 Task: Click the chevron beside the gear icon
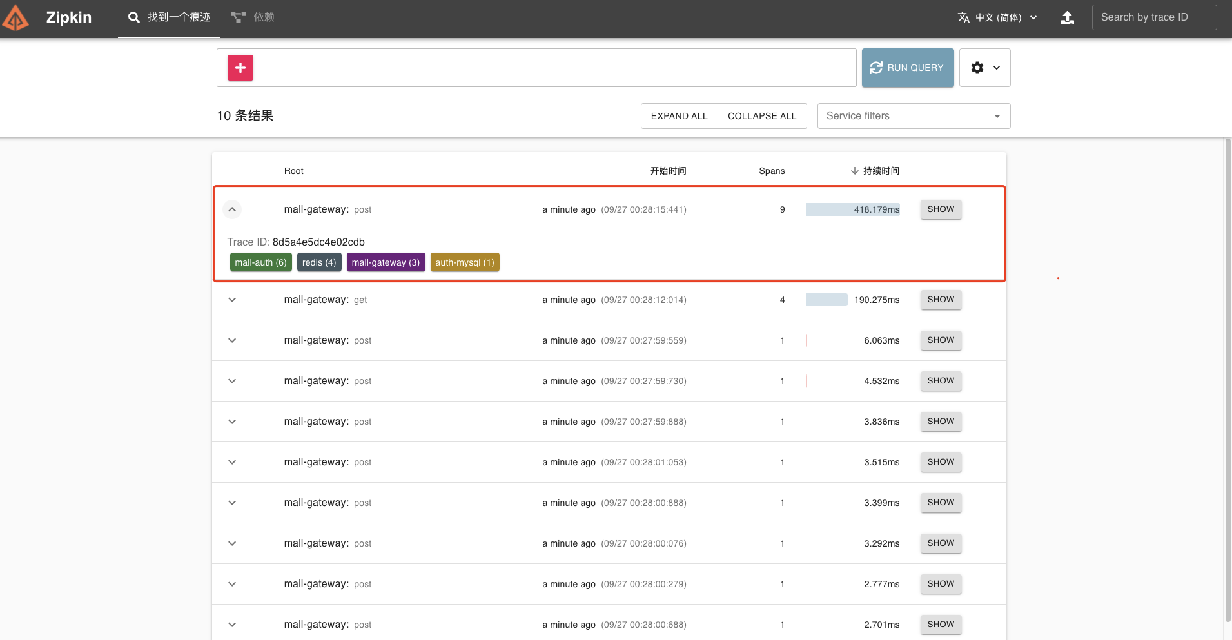997,68
